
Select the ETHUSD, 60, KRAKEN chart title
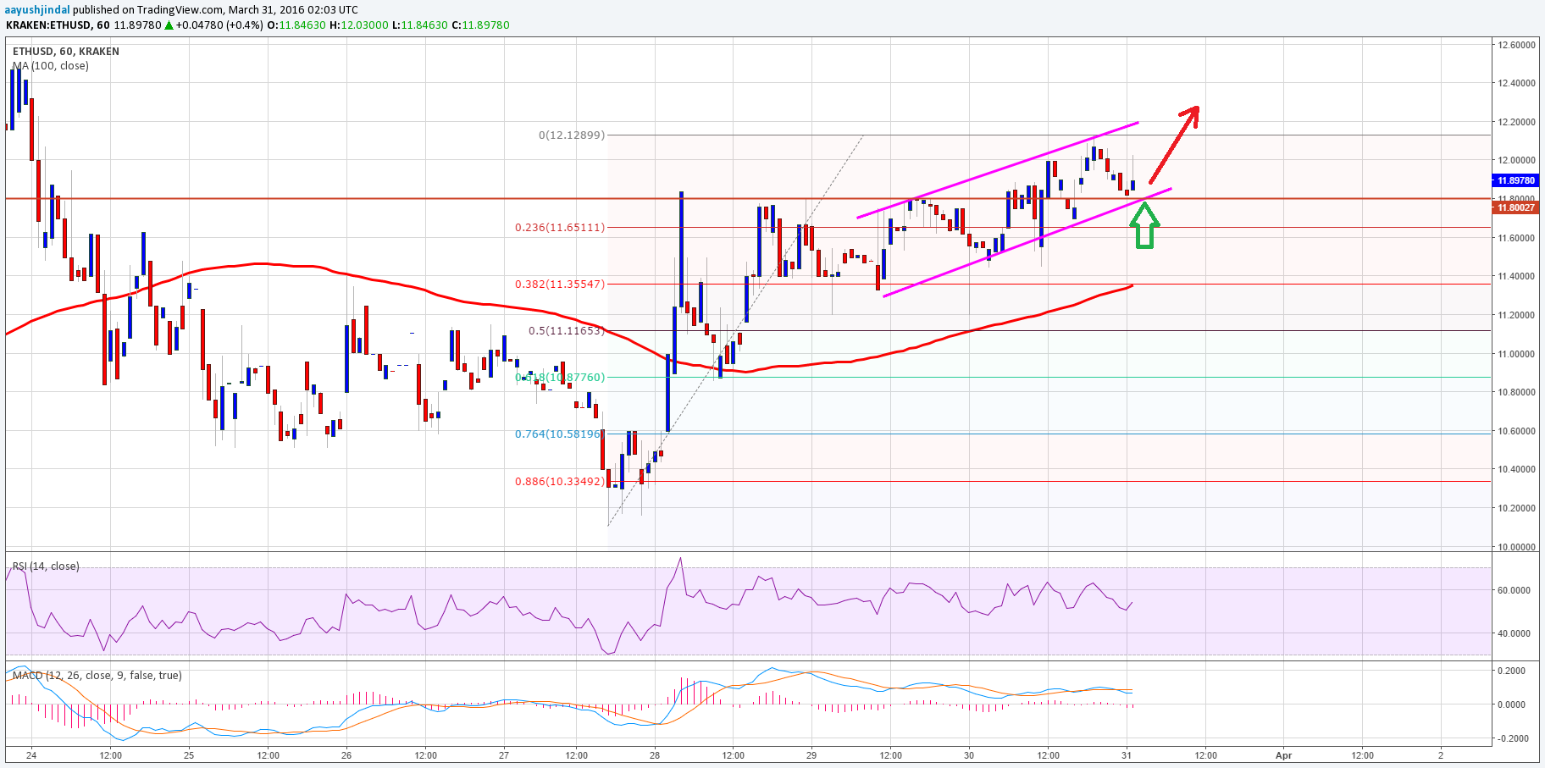click(66, 52)
